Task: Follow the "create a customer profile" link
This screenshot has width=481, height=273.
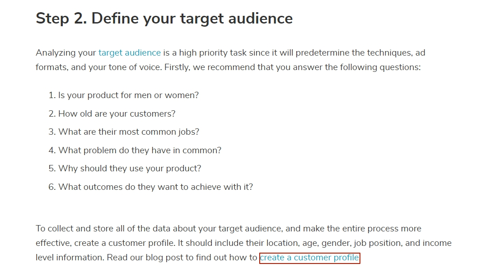Action: [x=309, y=258]
